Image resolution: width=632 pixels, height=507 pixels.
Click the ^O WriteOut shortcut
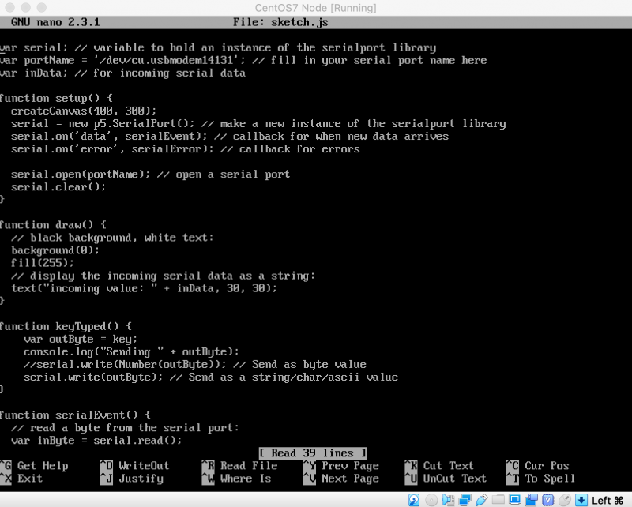[x=134, y=466]
